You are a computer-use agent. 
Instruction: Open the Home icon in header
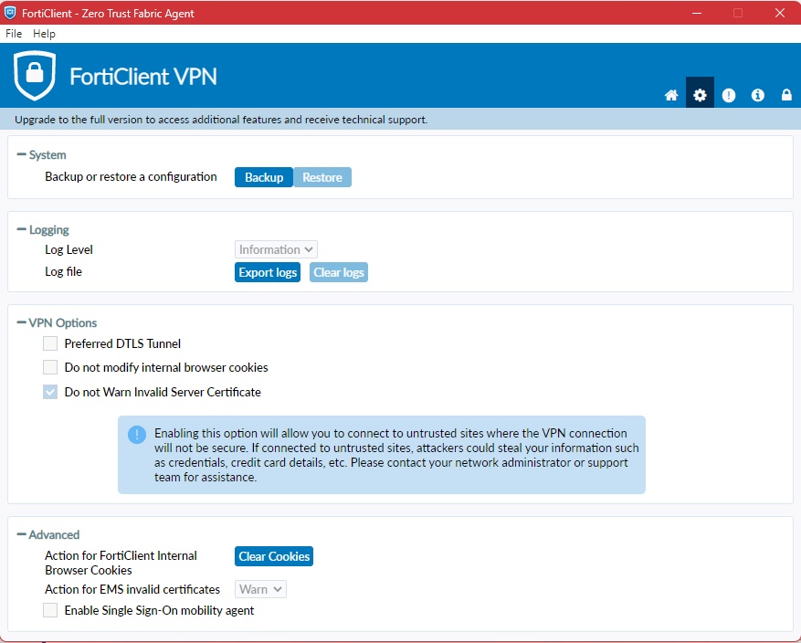[671, 95]
